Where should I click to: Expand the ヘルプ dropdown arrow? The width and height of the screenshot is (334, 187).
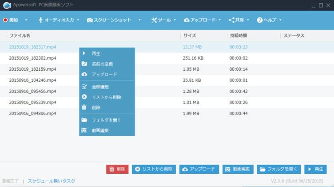pyautogui.click(x=280, y=20)
